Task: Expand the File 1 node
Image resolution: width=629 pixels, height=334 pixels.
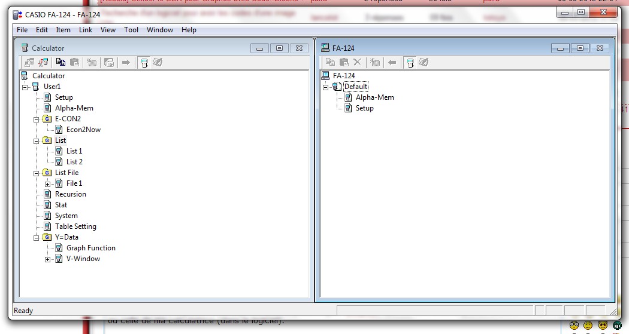Action: click(x=47, y=185)
